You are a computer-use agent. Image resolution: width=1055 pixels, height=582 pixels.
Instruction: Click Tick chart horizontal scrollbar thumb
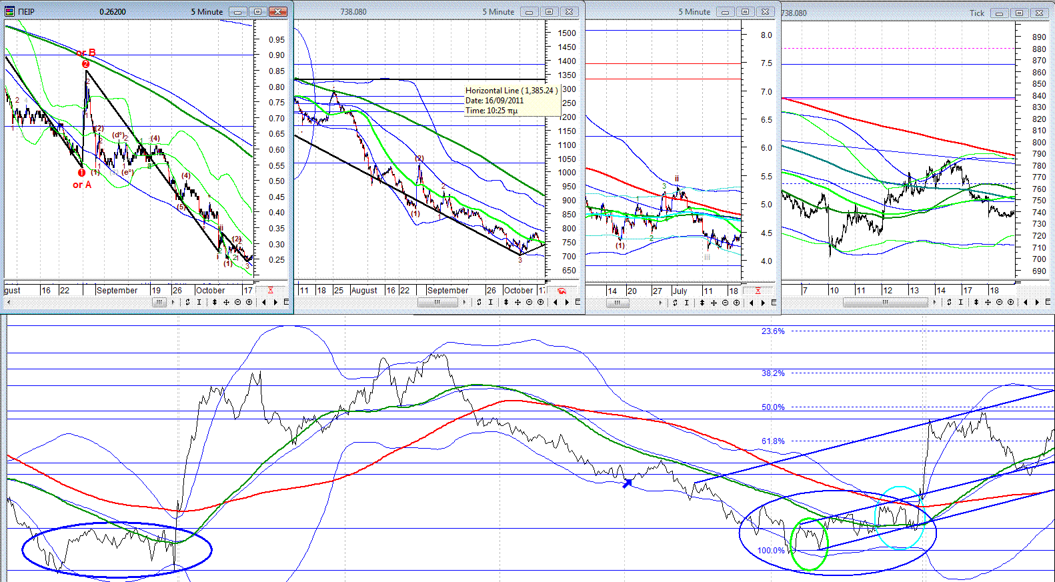(x=885, y=302)
